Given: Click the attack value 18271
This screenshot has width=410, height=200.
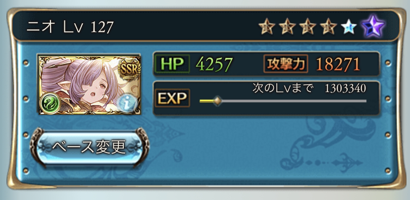Looking at the screenshot, I should [x=338, y=64].
